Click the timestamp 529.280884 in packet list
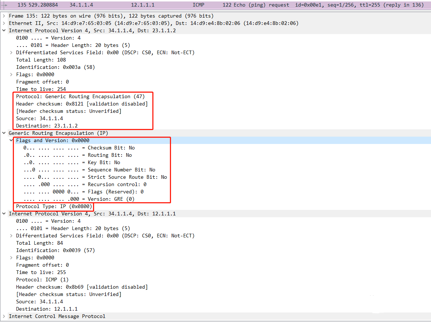The width and height of the screenshot is (431, 322). click(43, 5)
